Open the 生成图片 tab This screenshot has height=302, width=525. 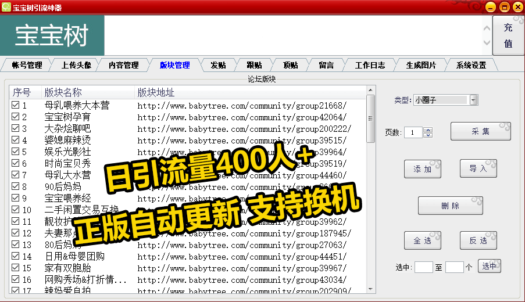421,65
